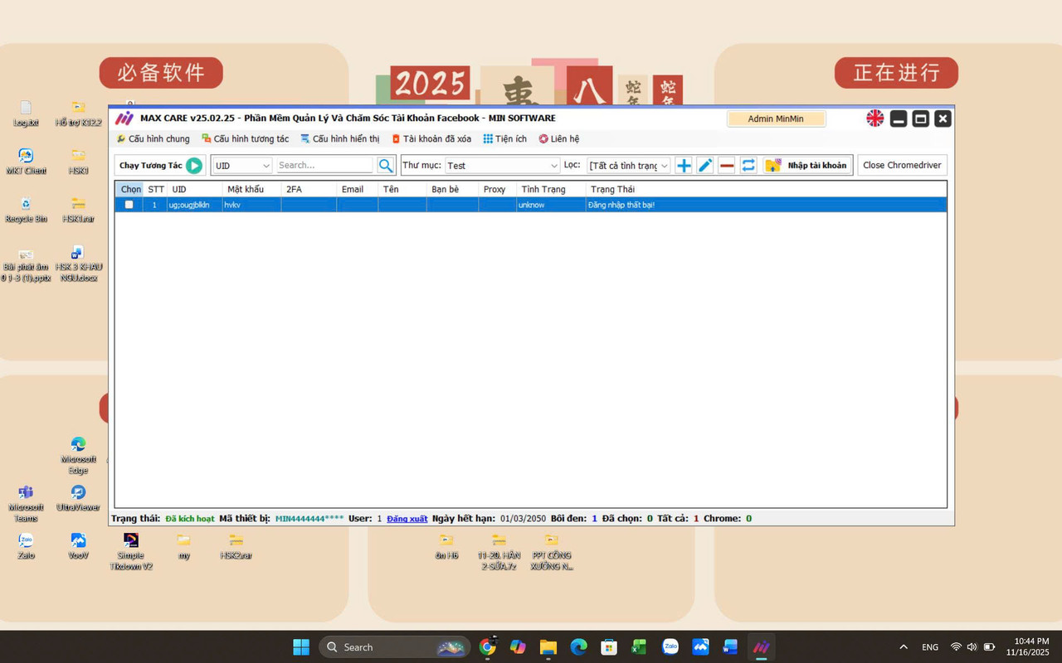Click the green play icon beside Chạy Tương Tác
Viewport: 1062px width, 663px height.
click(x=194, y=165)
